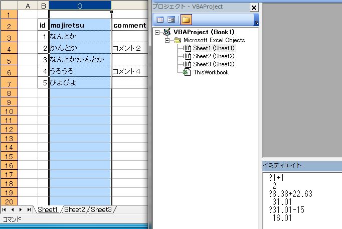Toggle Folders view in the Project panel
This screenshot has width=342, height=229.
tap(186, 20)
